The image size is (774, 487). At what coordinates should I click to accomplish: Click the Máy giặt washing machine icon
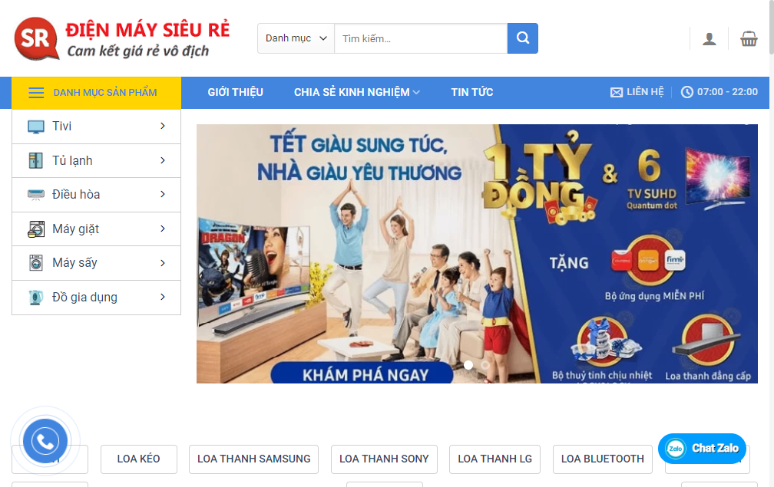tap(36, 229)
